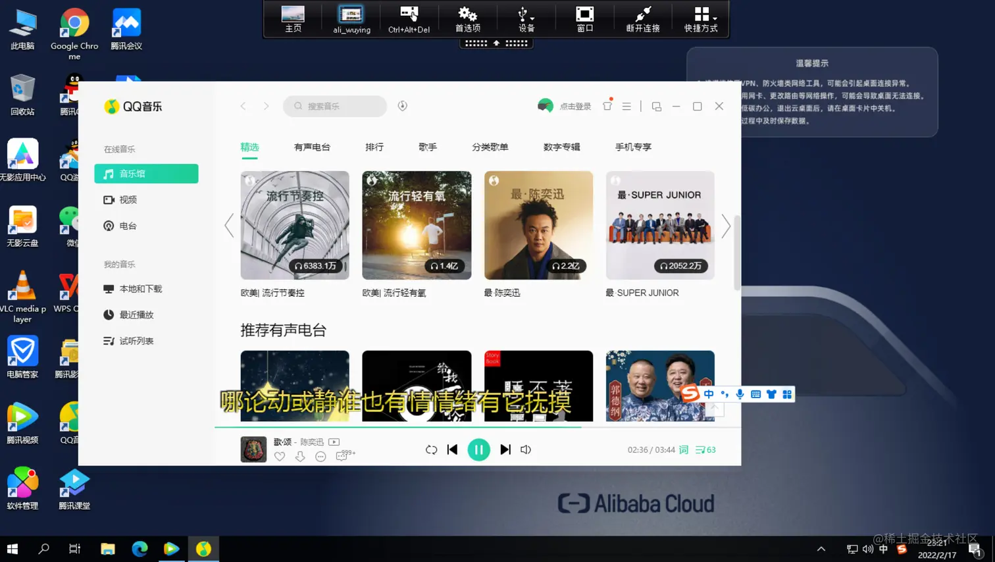The height and width of the screenshot is (562, 995).
Task: Open the main hamburger menu in QQ音乐
Action: [626, 106]
